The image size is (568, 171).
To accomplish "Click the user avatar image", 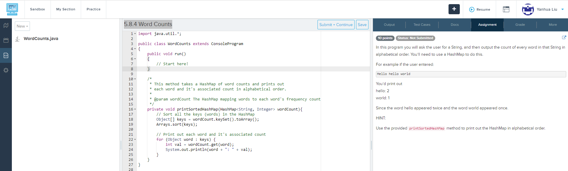I will [x=528, y=9].
